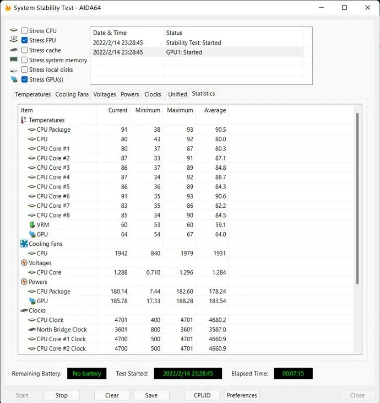Enable the Stress system memory checkbox
380x403 pixels.
pos(24,60)
